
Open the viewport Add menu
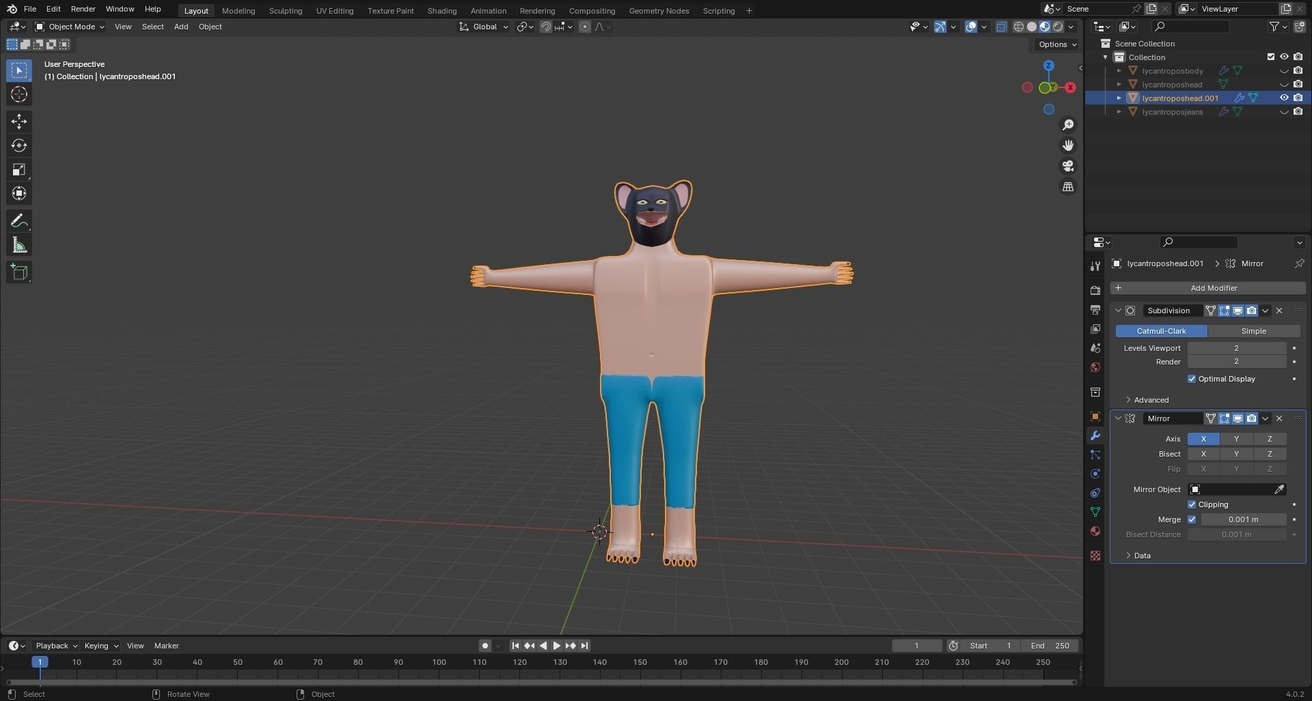(x=181, y=27)
